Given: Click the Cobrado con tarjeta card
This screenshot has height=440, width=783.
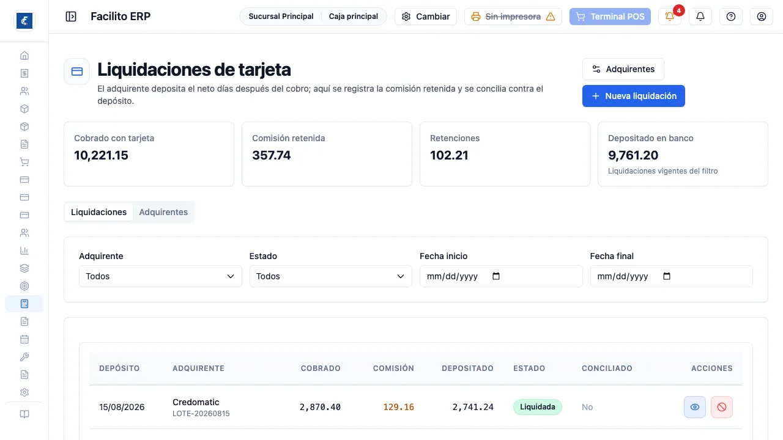Looking at the screenshot, I should 149,154.
